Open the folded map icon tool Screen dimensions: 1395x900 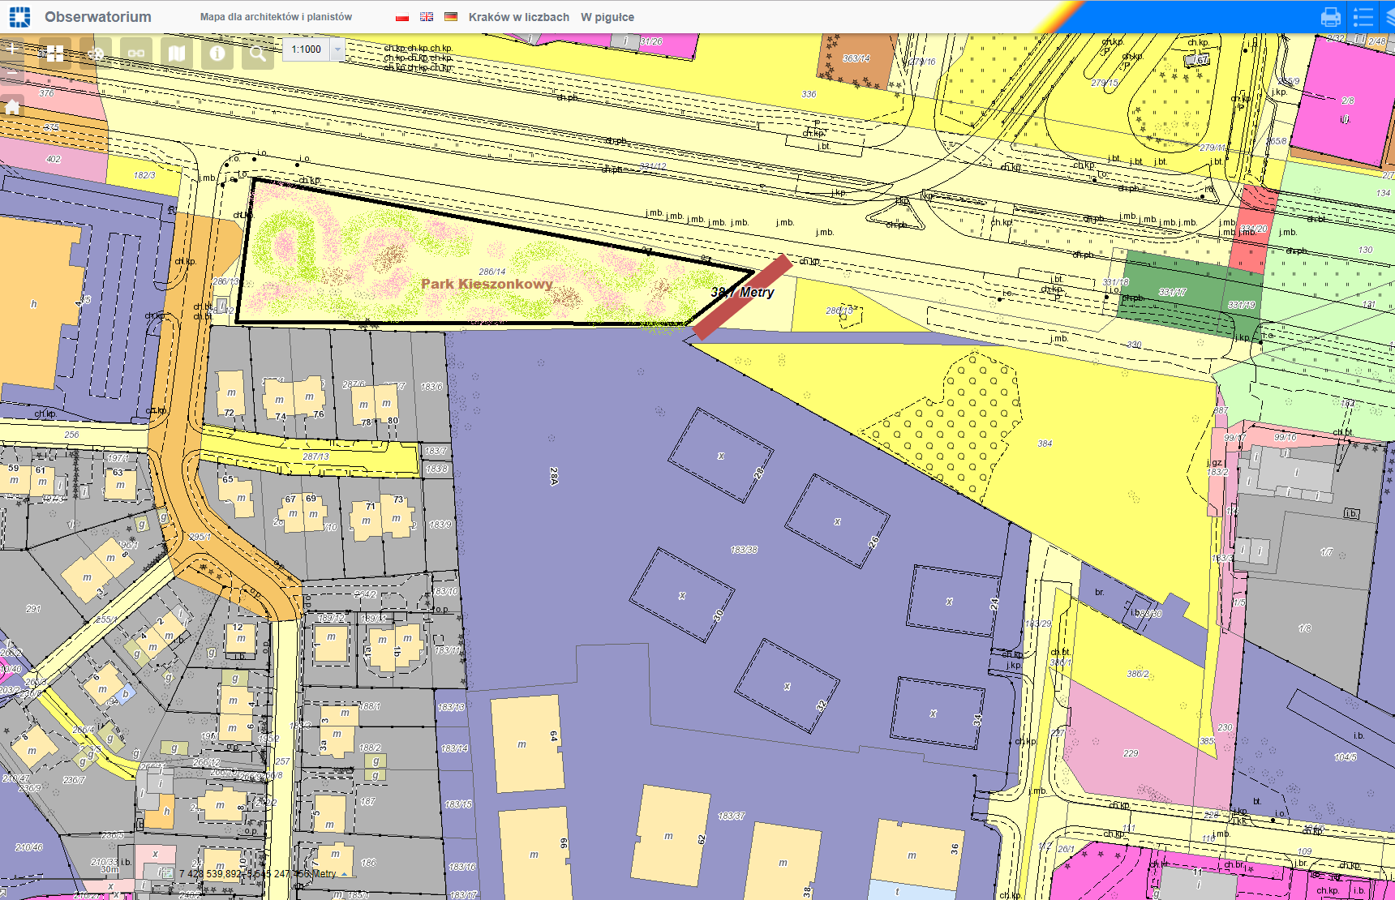pos(177,54)
